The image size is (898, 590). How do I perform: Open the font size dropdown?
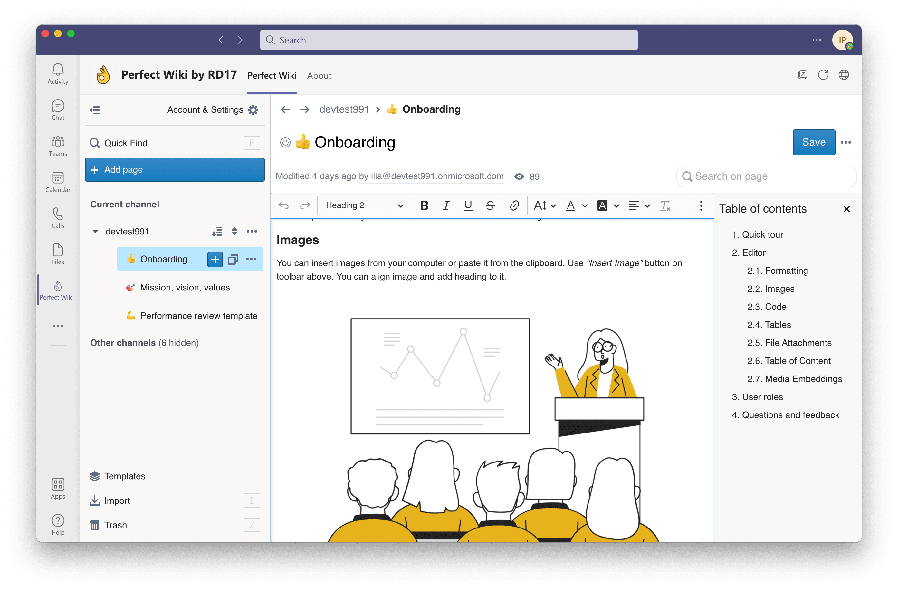(544, 205)
